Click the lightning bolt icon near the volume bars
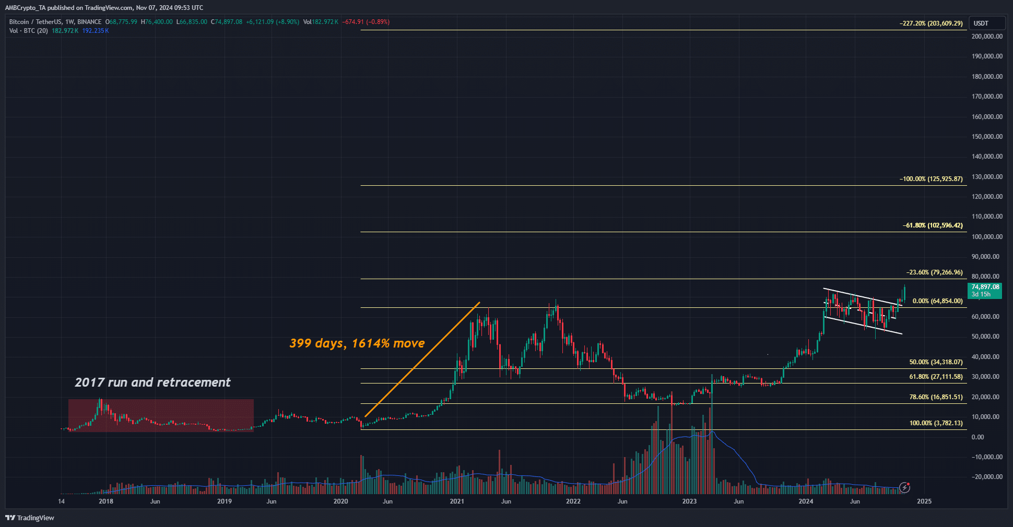 [x=905, y=488]
